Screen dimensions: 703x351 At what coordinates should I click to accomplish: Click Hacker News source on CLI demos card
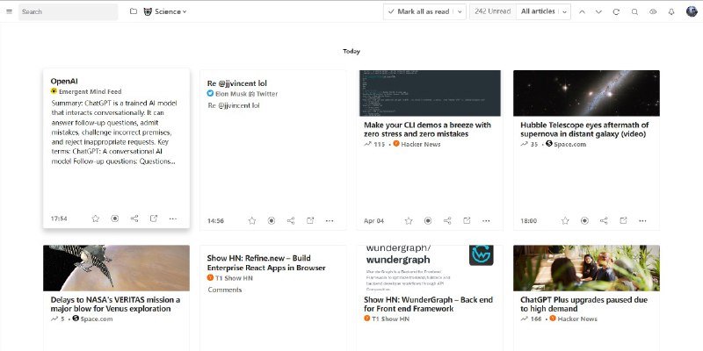421,144
